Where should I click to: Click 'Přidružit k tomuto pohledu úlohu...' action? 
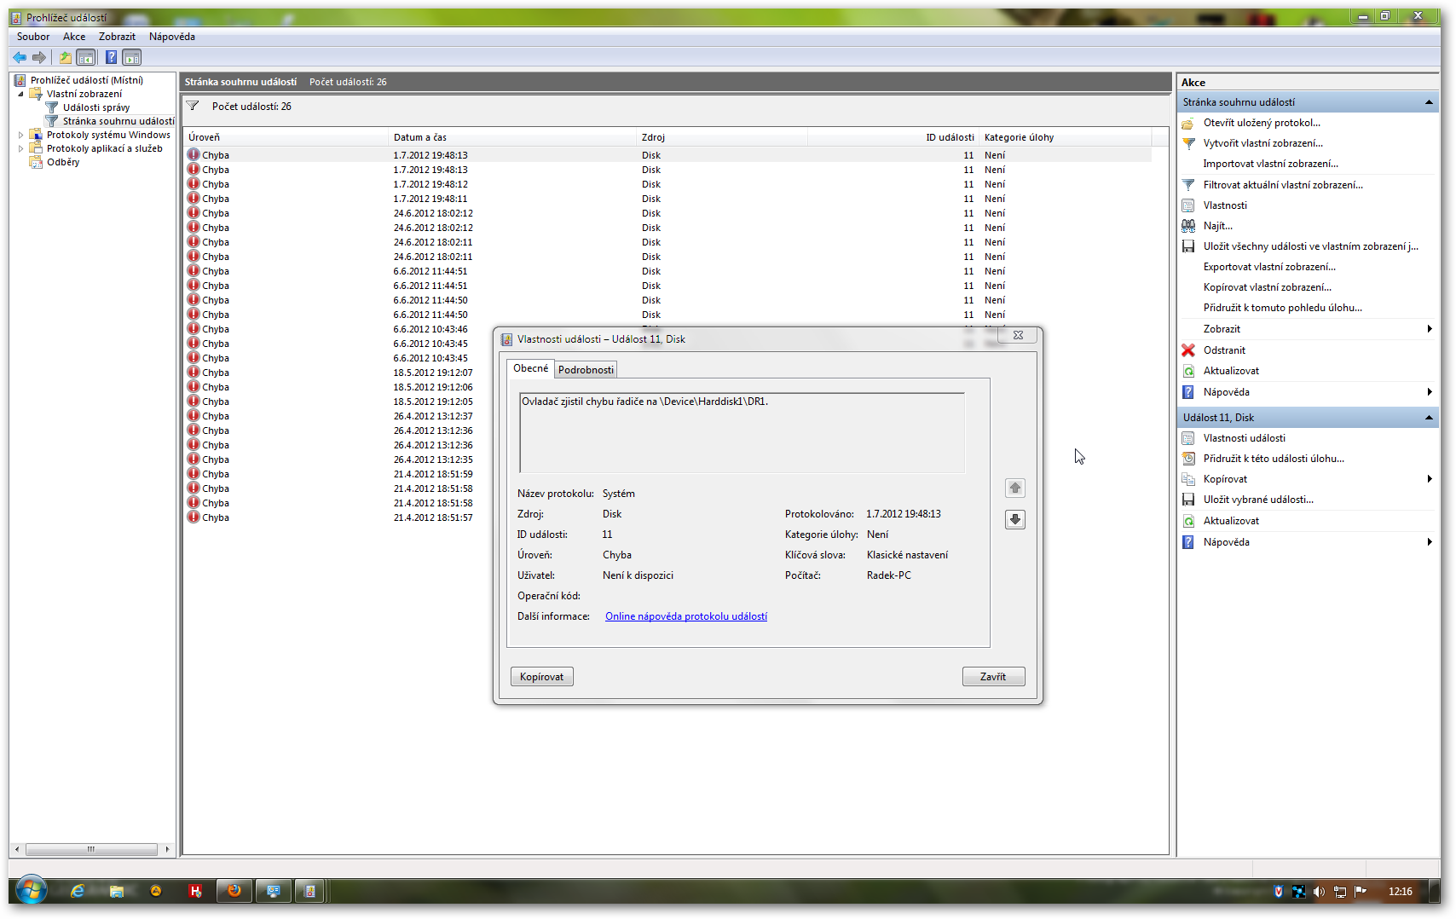point(1283,308)
